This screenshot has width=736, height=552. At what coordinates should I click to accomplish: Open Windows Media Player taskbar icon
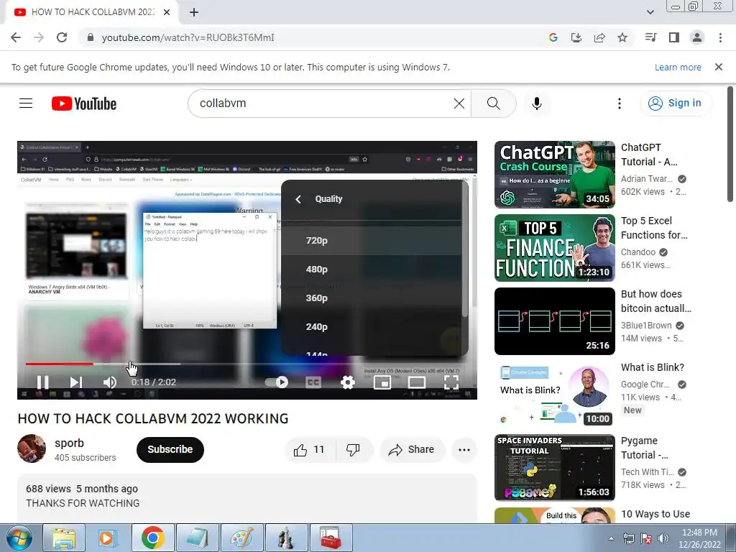coord(108,538)
